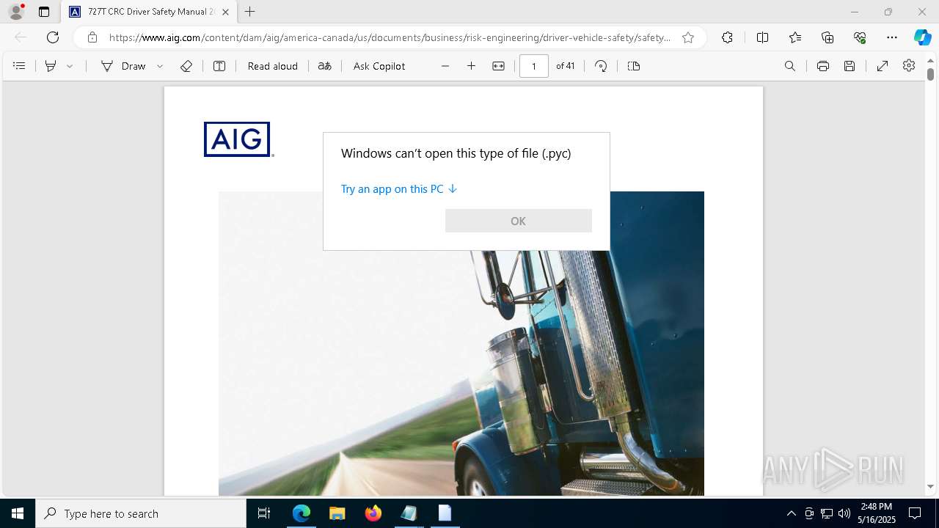This screenshot has height=528, width=939.
Task: Select the PDF highlight tool
Action: coord(51,66)
